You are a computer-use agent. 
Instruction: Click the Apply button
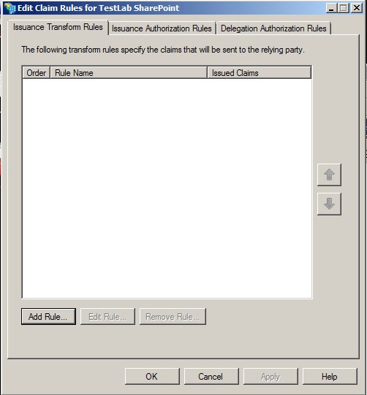click(x=270, y=376)
